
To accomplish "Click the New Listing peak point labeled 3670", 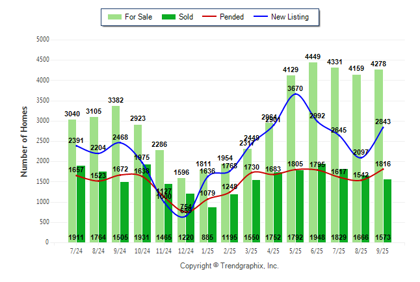I will pos(296,94).
